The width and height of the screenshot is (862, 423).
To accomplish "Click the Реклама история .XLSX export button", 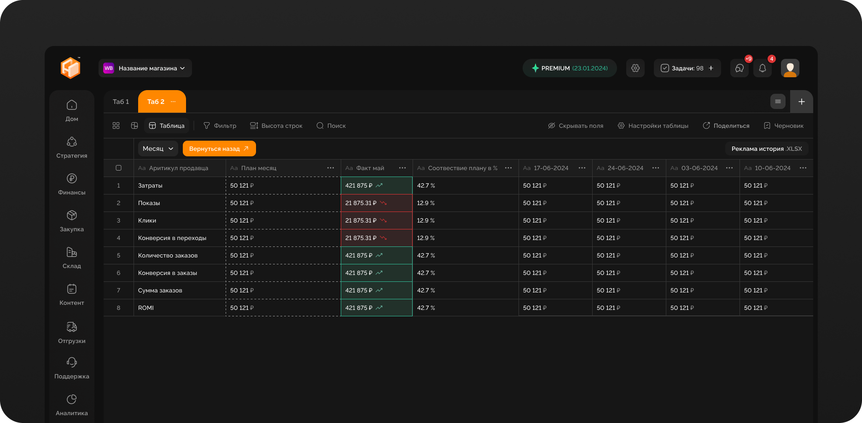I will tap(767, 149).
